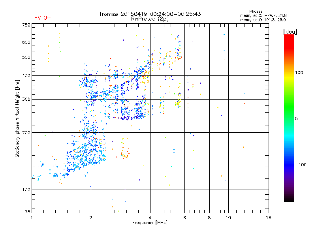Click the y-axis '200' tick label

[x=26, y=133]
